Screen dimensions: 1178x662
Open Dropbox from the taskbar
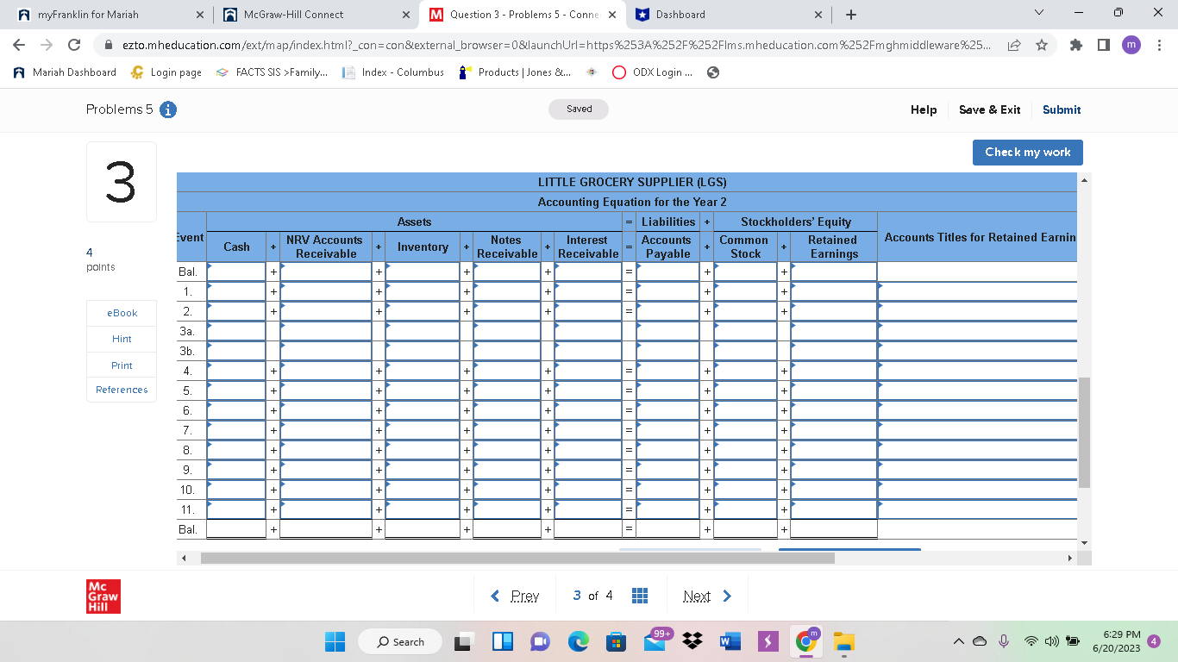pyautogui.click(x=692, y=641)
